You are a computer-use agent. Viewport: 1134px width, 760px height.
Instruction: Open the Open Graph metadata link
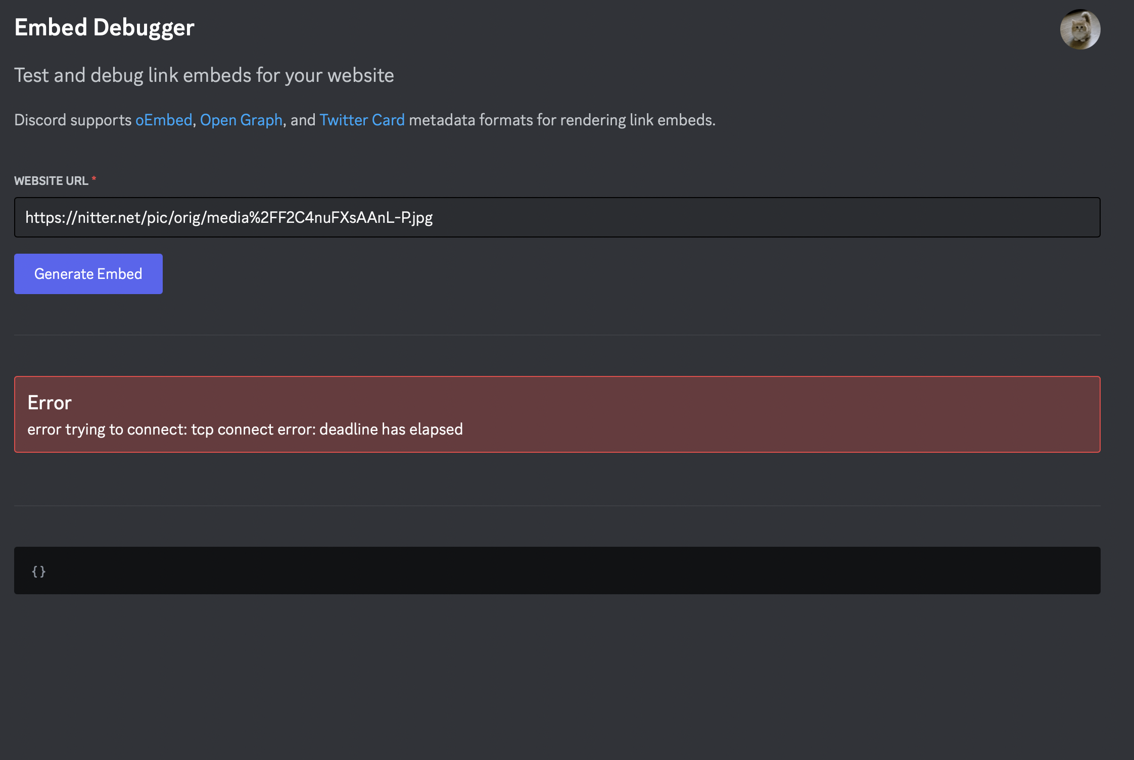[242, 120]
